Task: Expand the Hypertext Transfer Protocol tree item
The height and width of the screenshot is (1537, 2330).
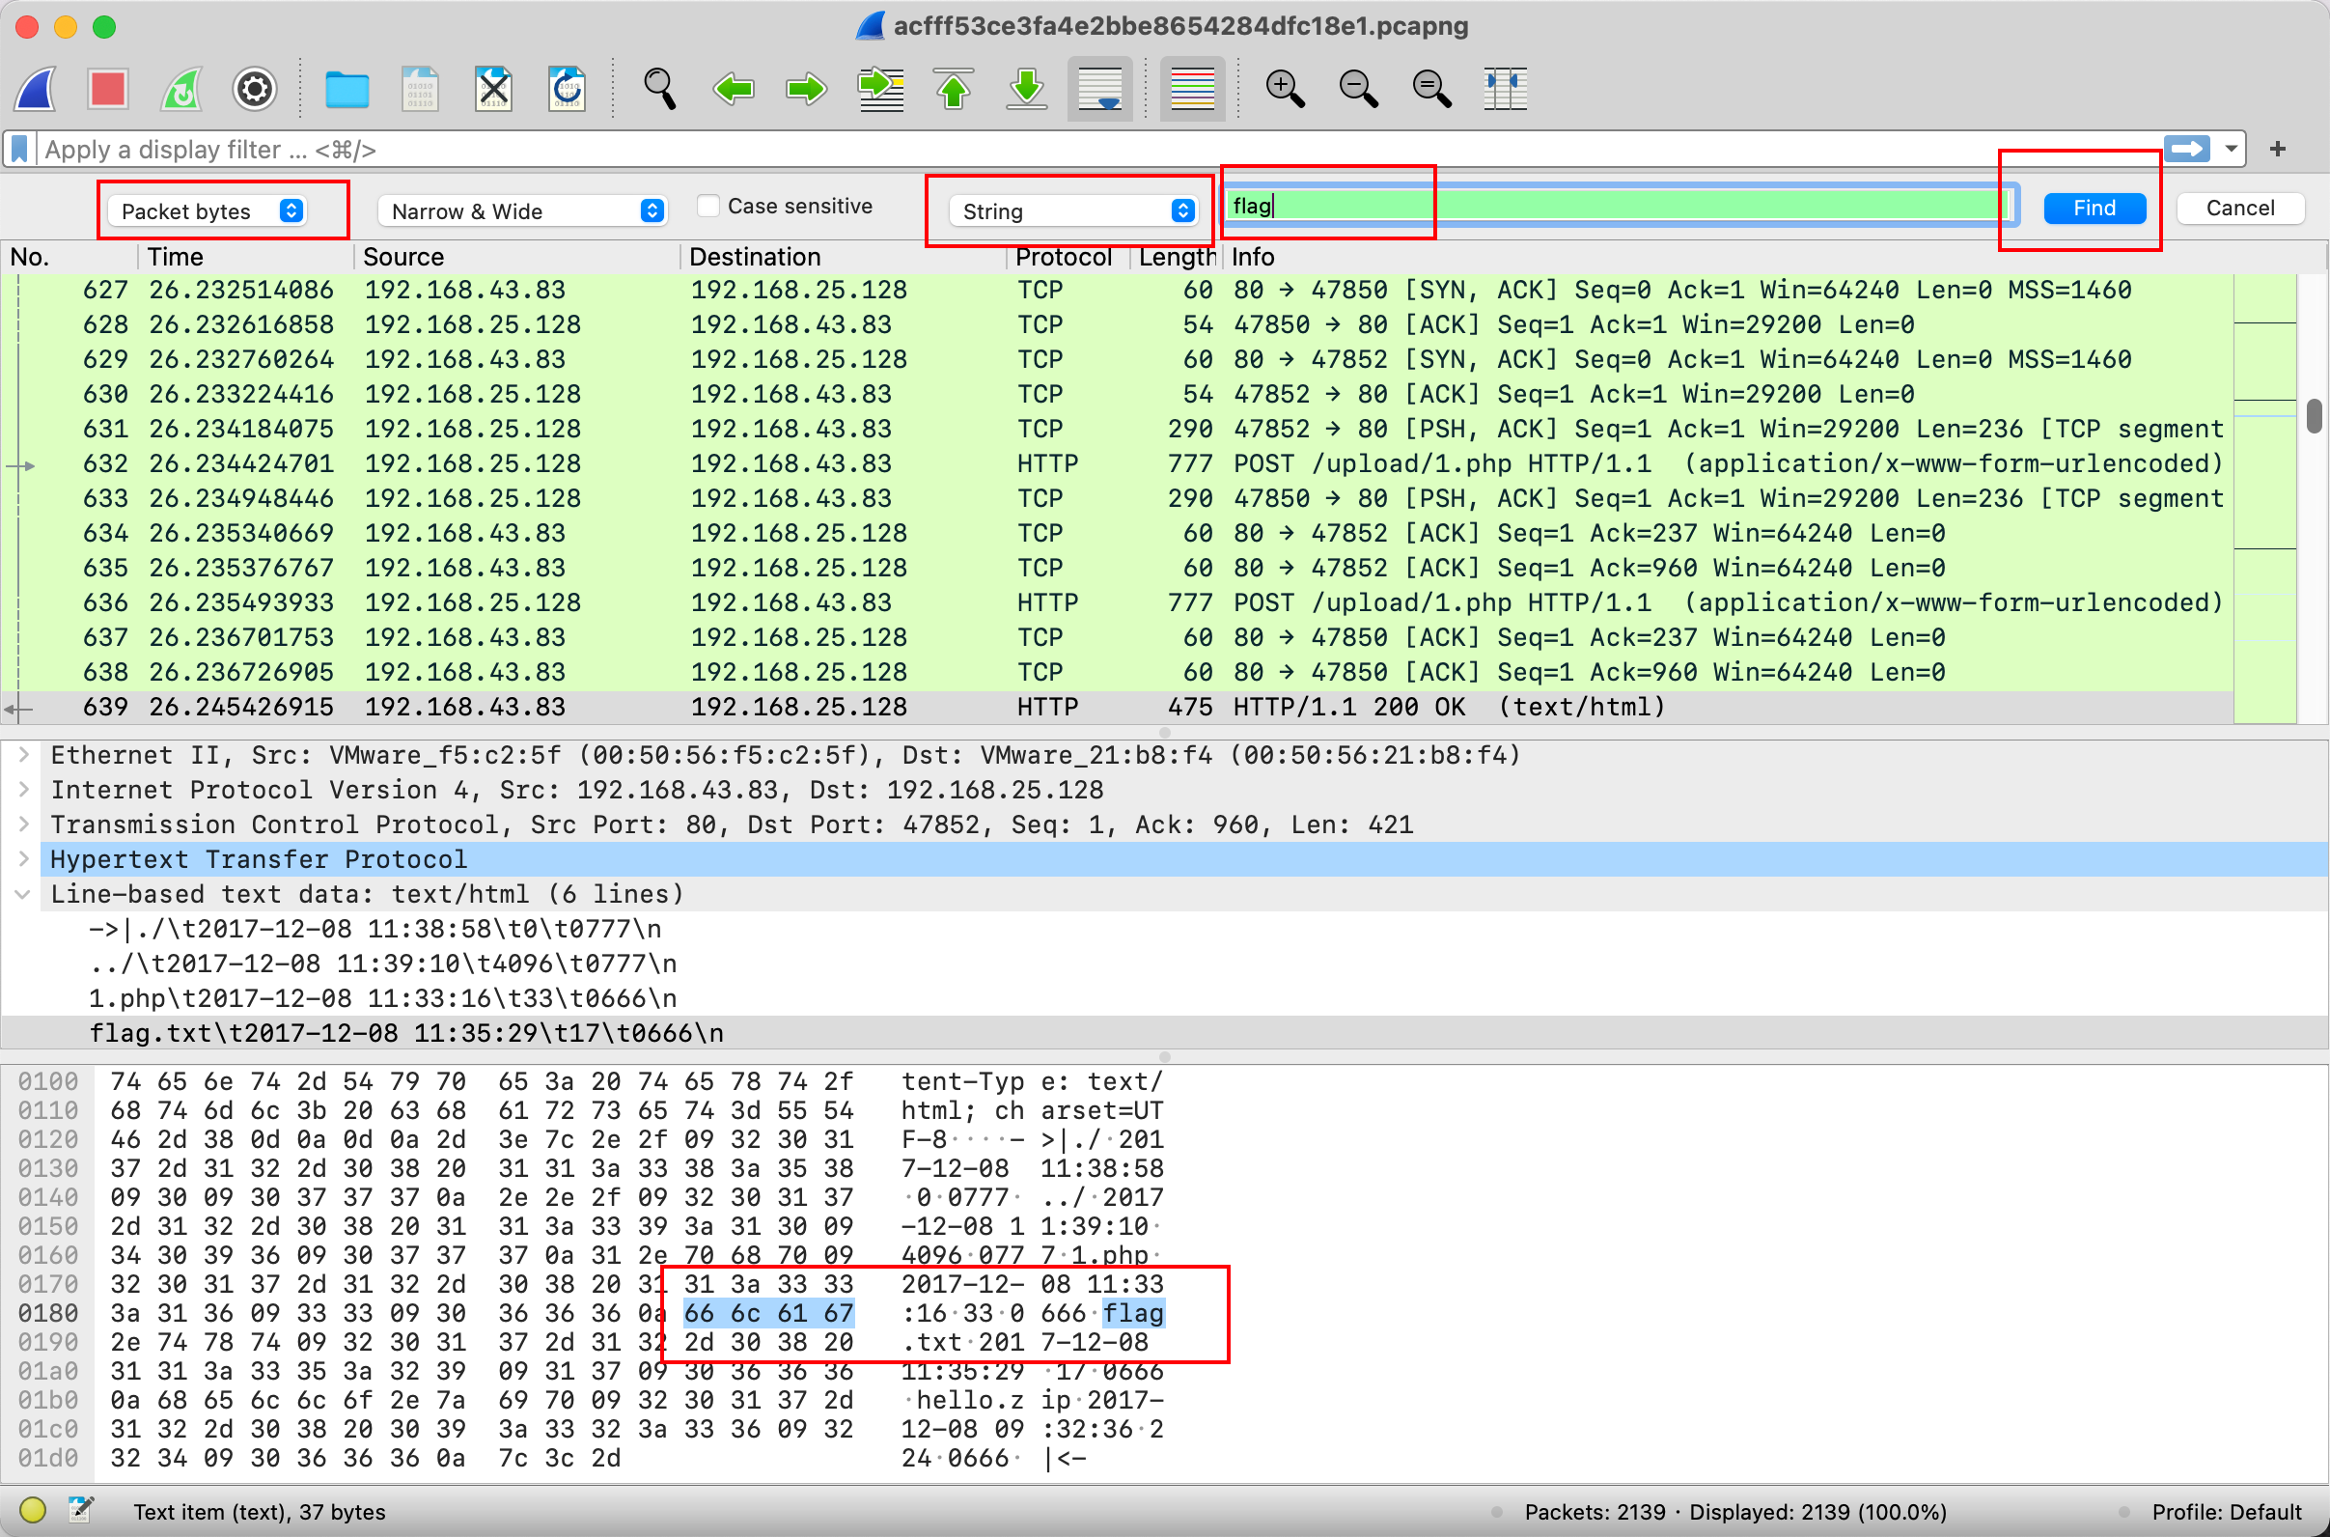Action: click(x=23, y=859)
